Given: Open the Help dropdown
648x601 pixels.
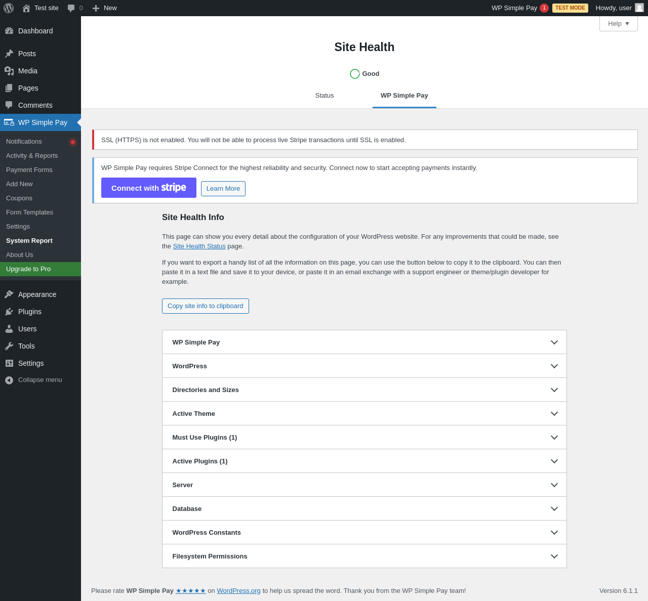Looking at the screenshot, I should tap(619, 24).
